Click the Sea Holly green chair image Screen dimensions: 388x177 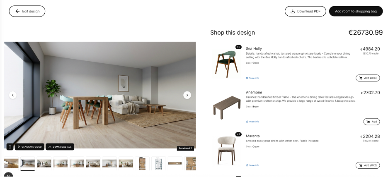pos(226,64)
